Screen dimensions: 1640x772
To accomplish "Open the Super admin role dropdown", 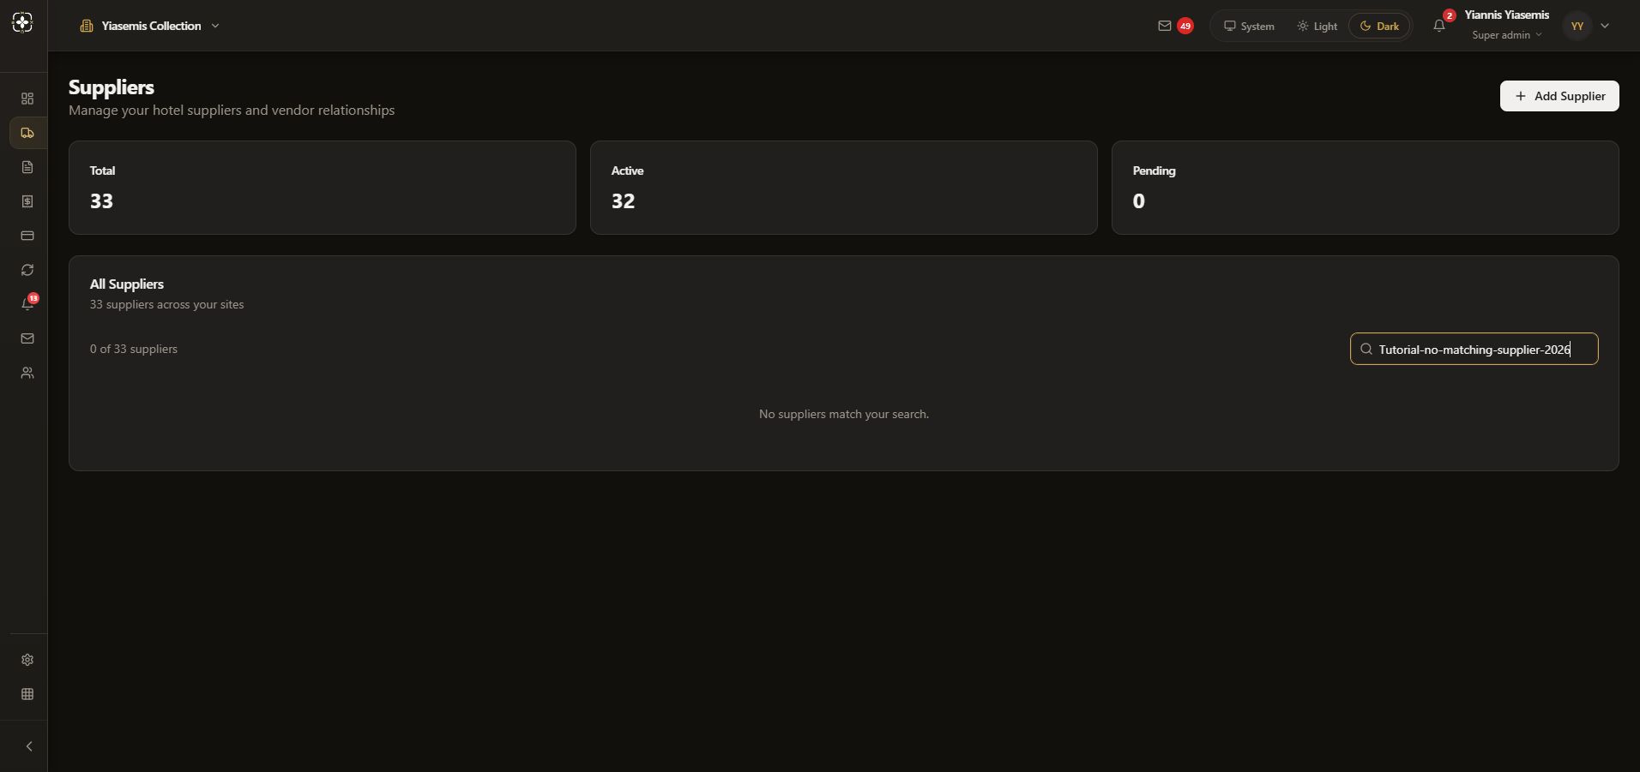I will pyautogui.click(x=1507, y=35).
